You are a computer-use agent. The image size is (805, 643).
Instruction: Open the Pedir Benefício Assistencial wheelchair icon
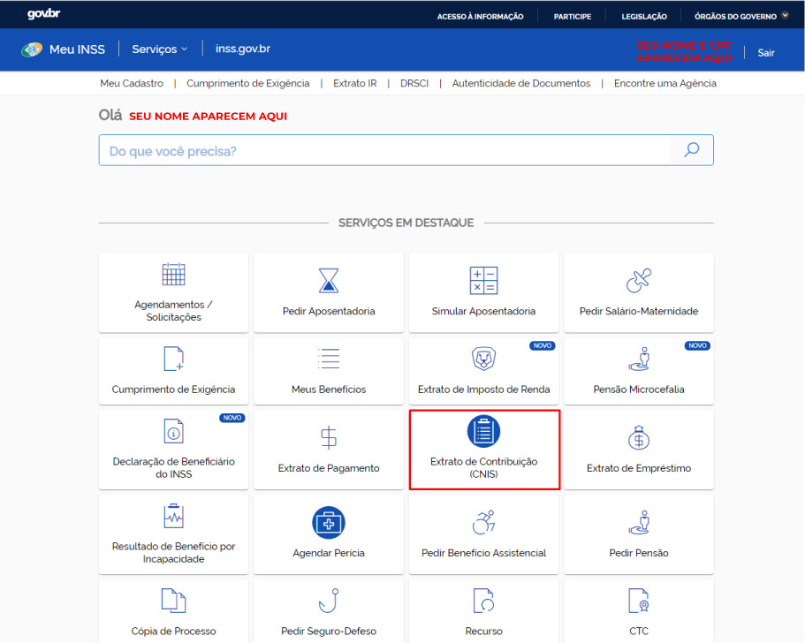(x=483, y=522)
